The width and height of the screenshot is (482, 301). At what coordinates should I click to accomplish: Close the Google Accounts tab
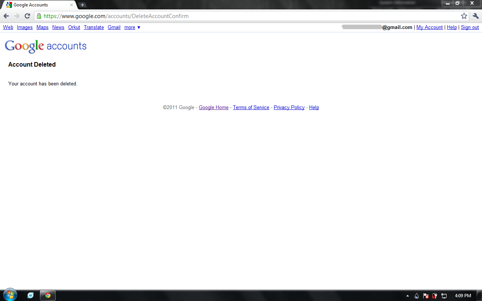(72, 5)
